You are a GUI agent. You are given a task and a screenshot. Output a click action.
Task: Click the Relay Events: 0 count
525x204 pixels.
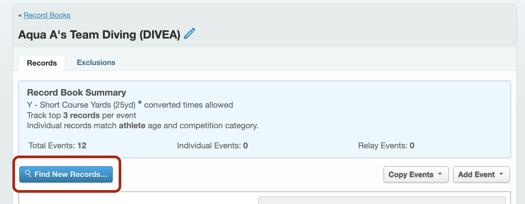pos(386,146)
